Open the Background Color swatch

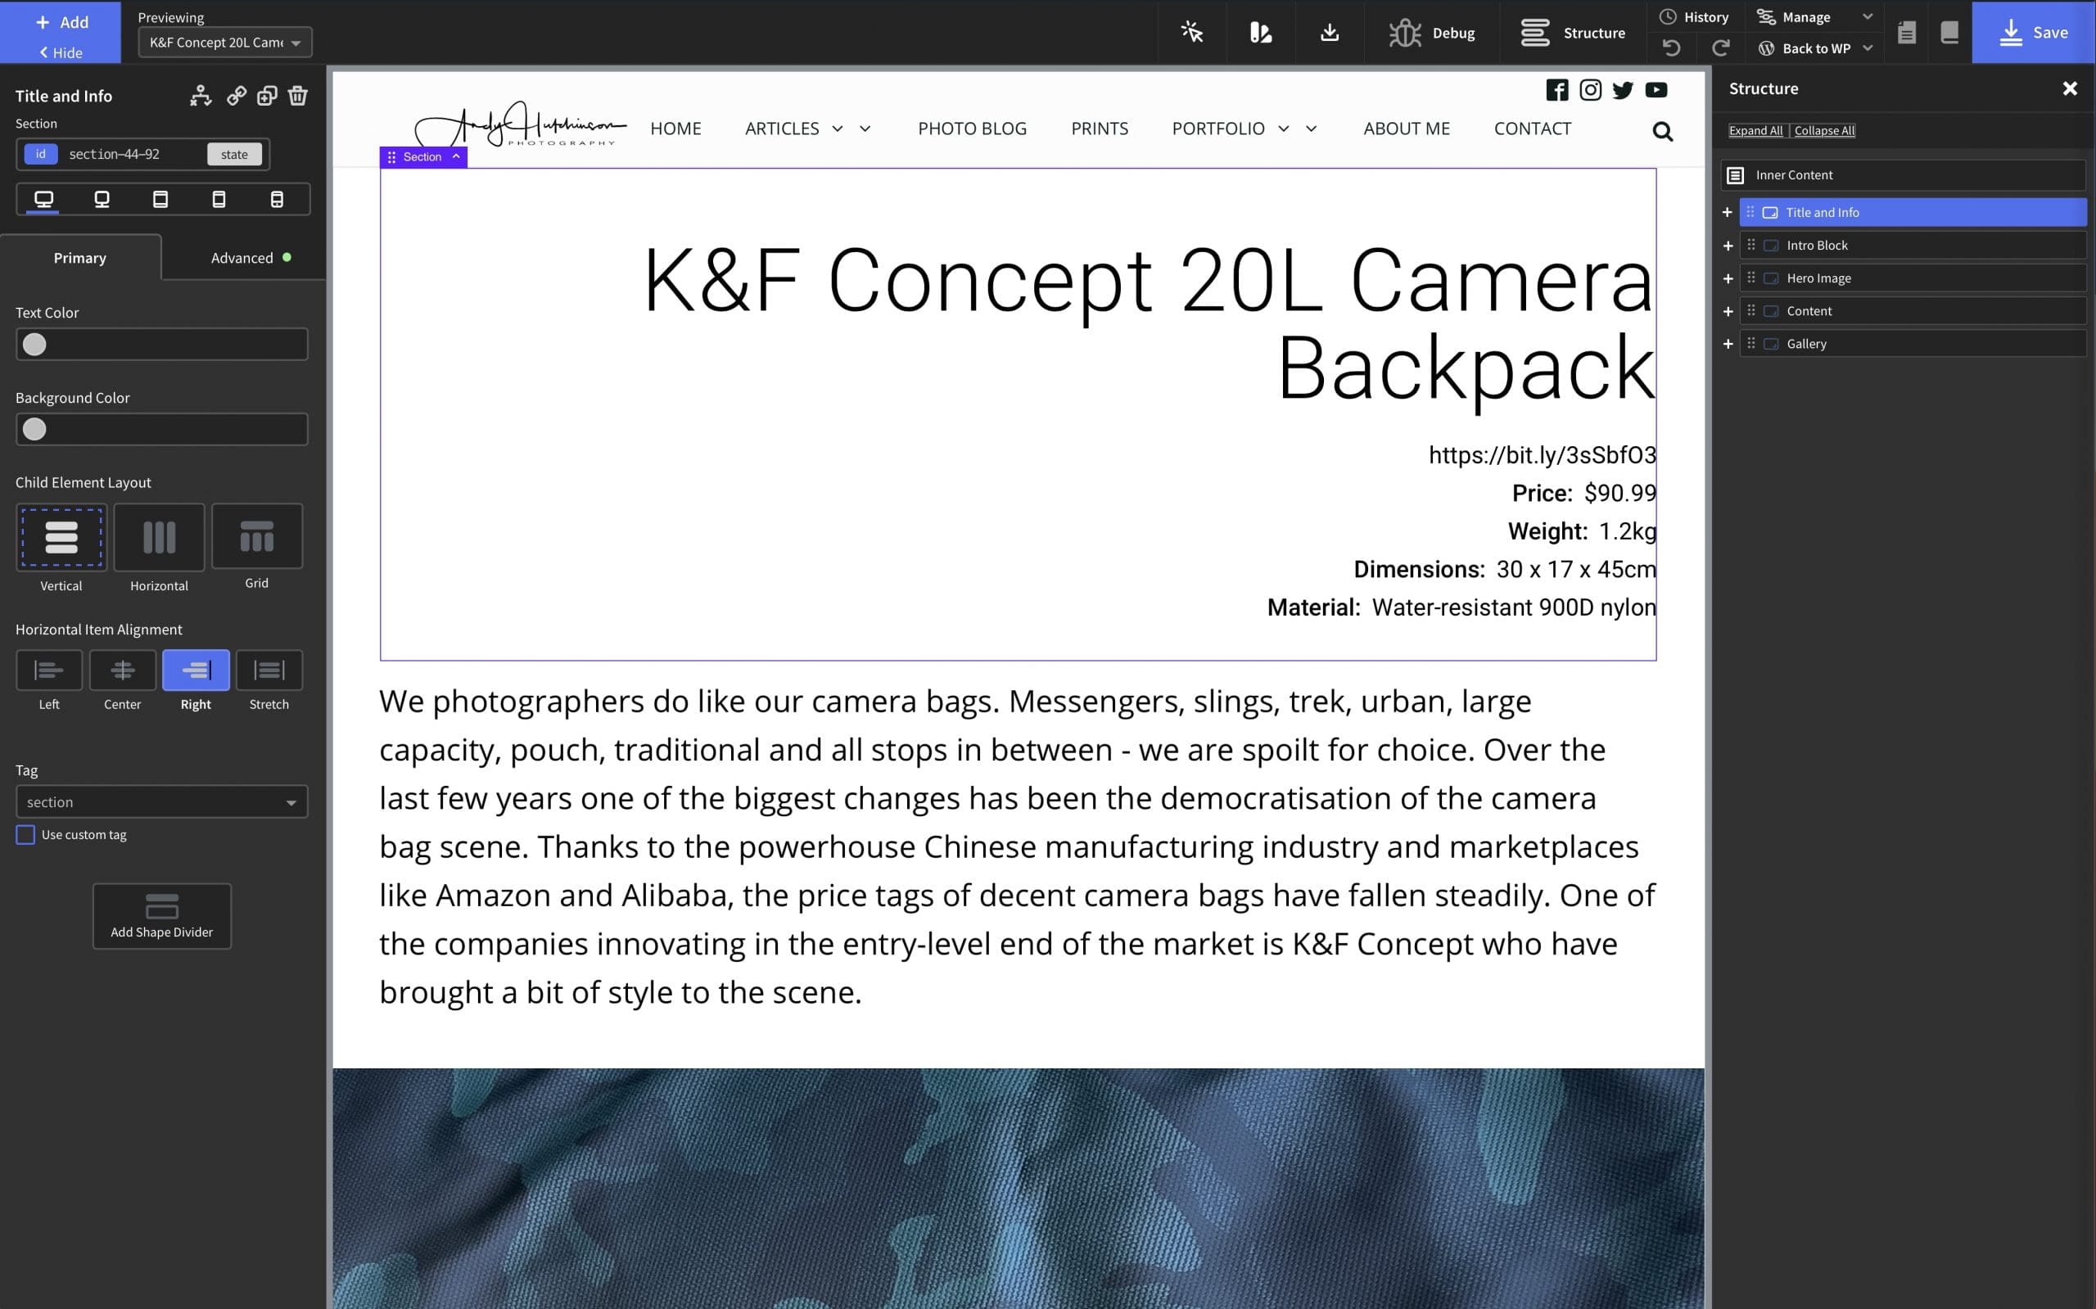34,430
